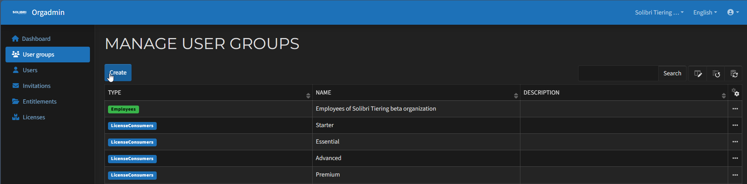The width and height of the screenshot is (747, 184).
Task: Click the Entitlements folder icon
Action: 16,101
